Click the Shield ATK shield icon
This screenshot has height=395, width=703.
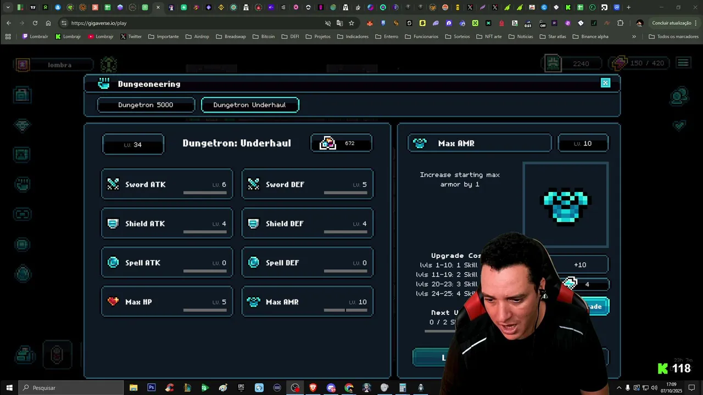(113, 223)
